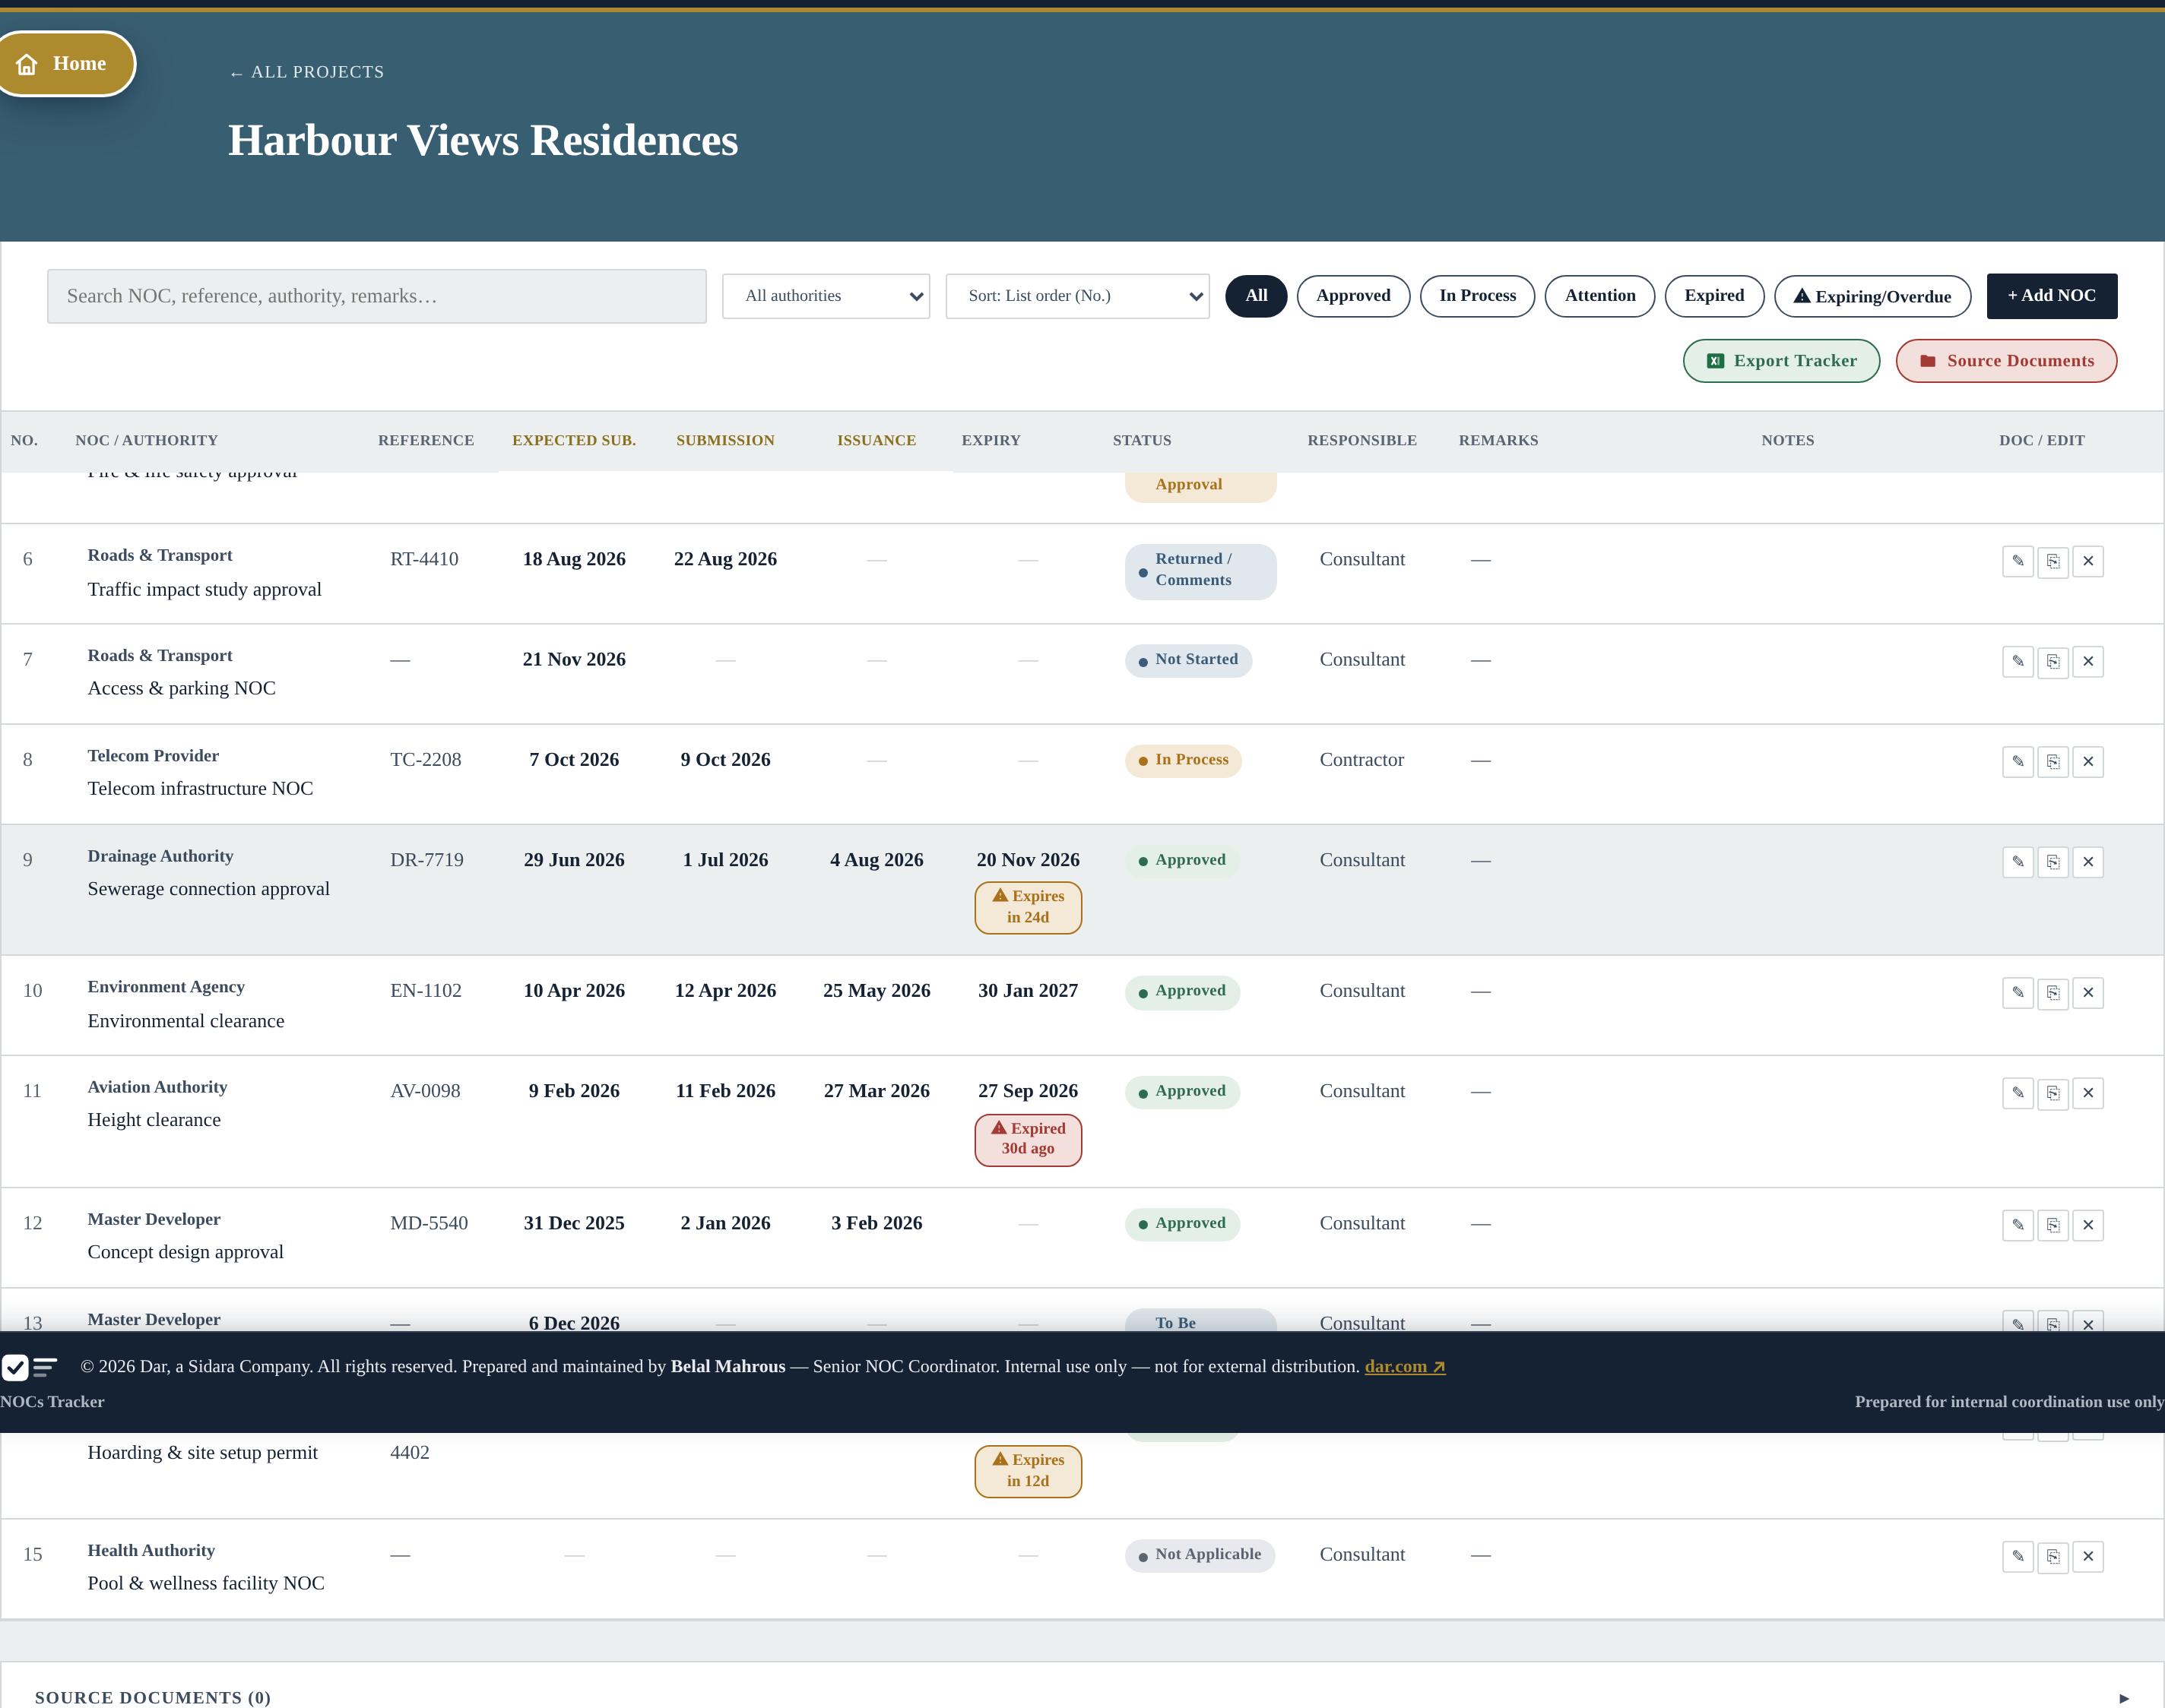Expand the Source Documents (0) section
2165x1708 pixels.
coord(1082,1697)
